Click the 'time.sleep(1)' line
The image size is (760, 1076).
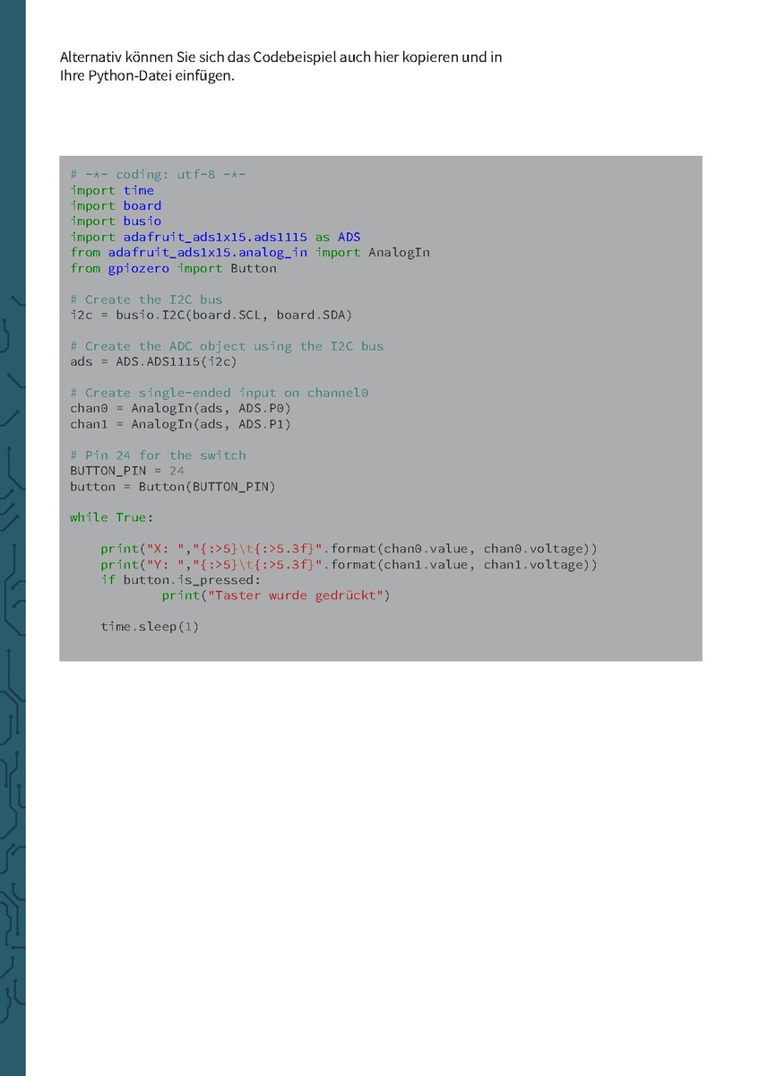click(150, 626)
